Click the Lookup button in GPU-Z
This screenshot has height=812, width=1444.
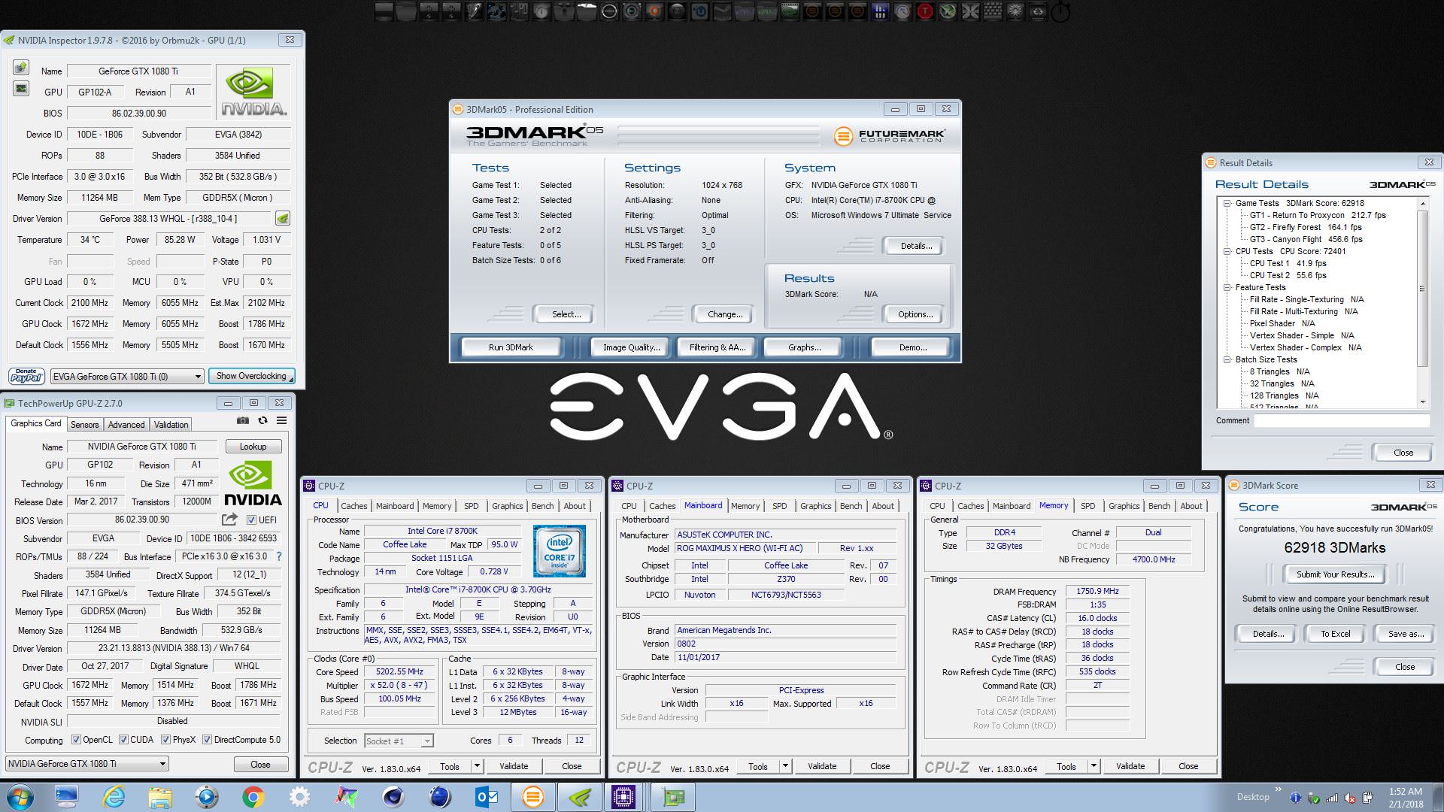pyautogui.click(x=253, y=447)
